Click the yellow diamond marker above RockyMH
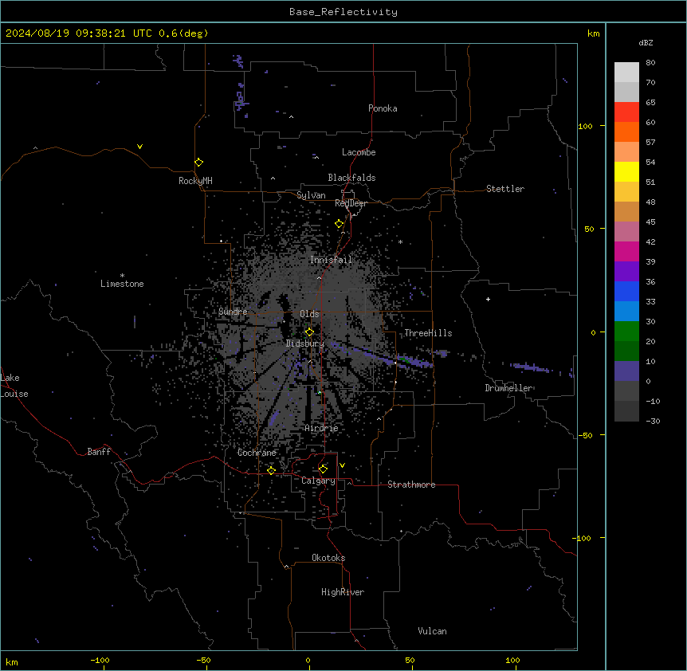Viewport: 687px width, 671px height. pyautogui.click(x=199, y=163)
